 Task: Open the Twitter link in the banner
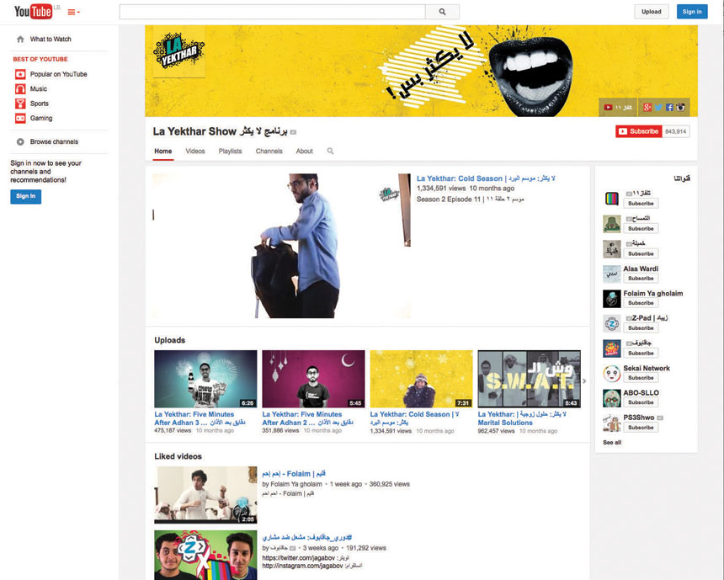[659, 107]
